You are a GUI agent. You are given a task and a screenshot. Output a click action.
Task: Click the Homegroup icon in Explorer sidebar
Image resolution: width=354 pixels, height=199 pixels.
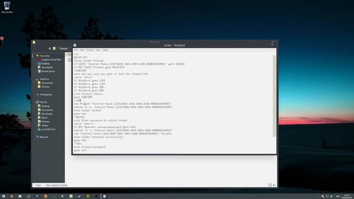(x=38, y=95)
